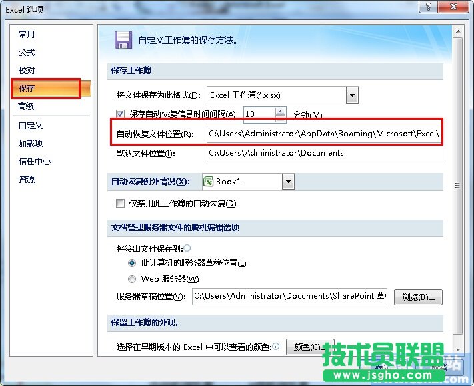Click the 自动恢复文件位置 path field
This screenshot has width=474, height=386.
tap(323, 135)
